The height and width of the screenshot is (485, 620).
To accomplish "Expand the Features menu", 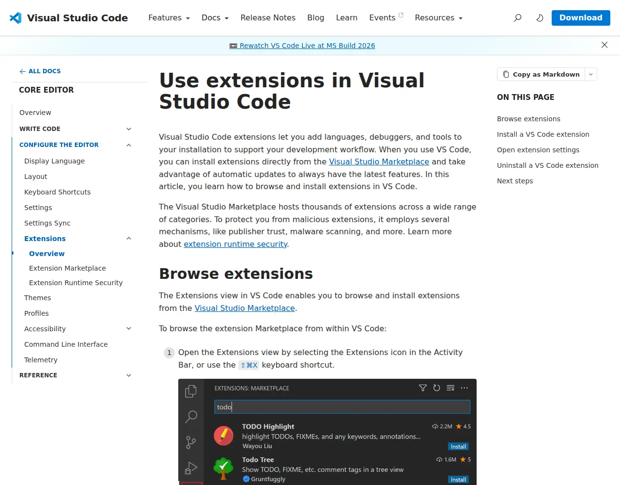I will click(169, 18).
